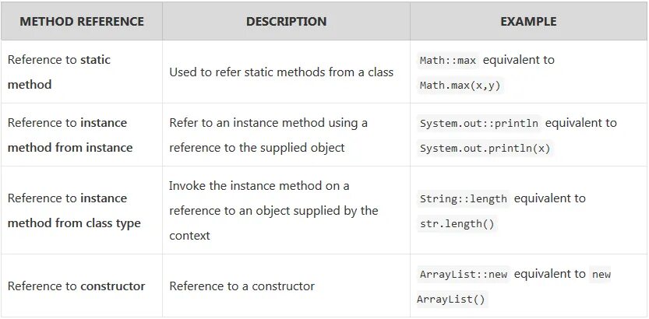Click the System.out::println code snippet
649x319 pixels.
tap(479, 123)
